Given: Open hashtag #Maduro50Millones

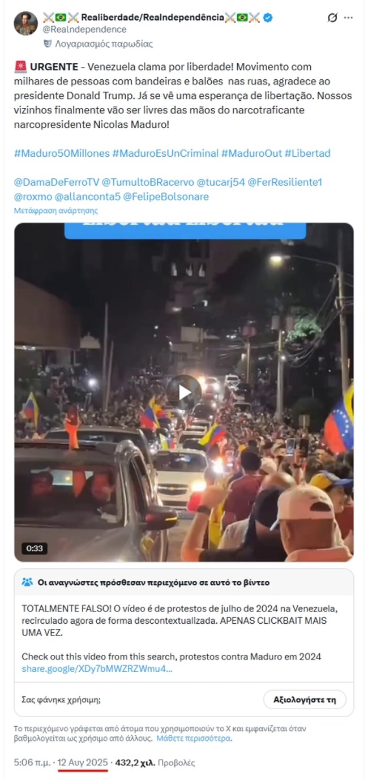Looking at the screenshot, I should click(x=61, y=153).
